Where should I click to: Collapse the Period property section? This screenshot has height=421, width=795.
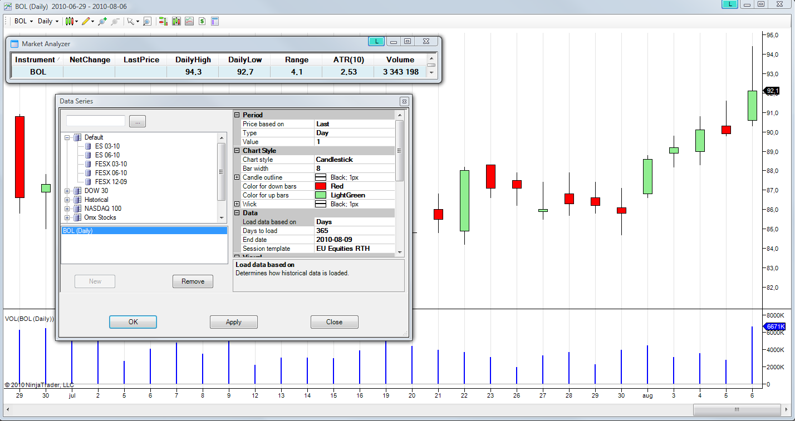pos(237,115)
